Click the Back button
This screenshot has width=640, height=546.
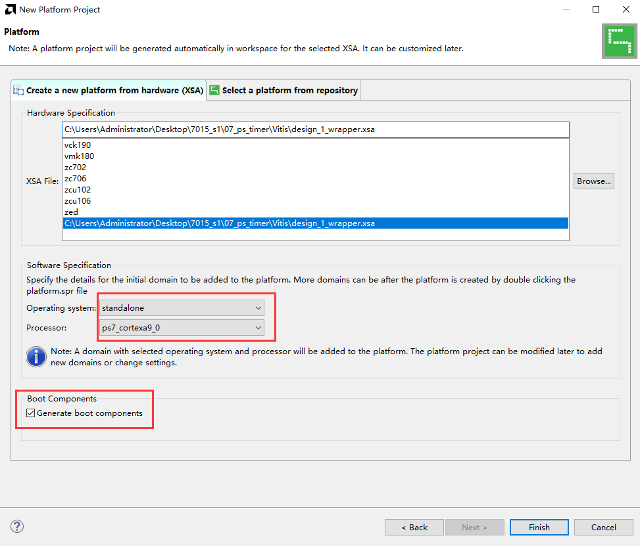[414, 527]
